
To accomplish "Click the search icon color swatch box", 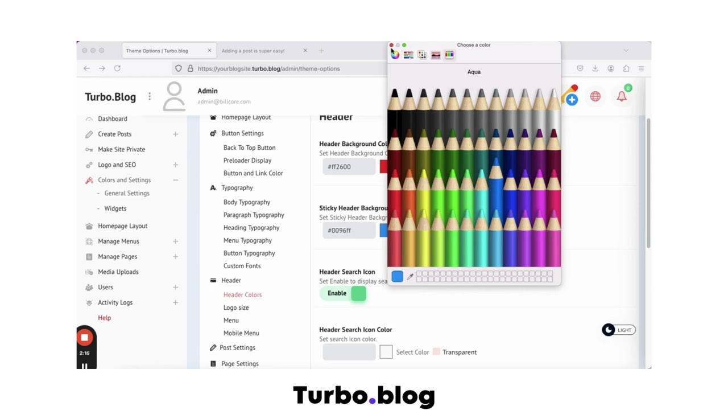I will point(386,352).
